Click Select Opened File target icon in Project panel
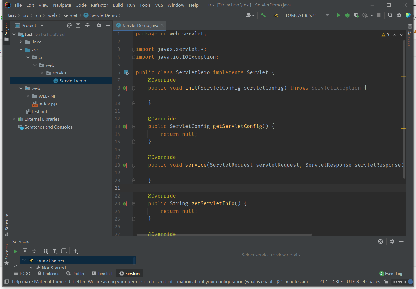The image size is (416, 289). pyautogui.click(x=69, y=25)
